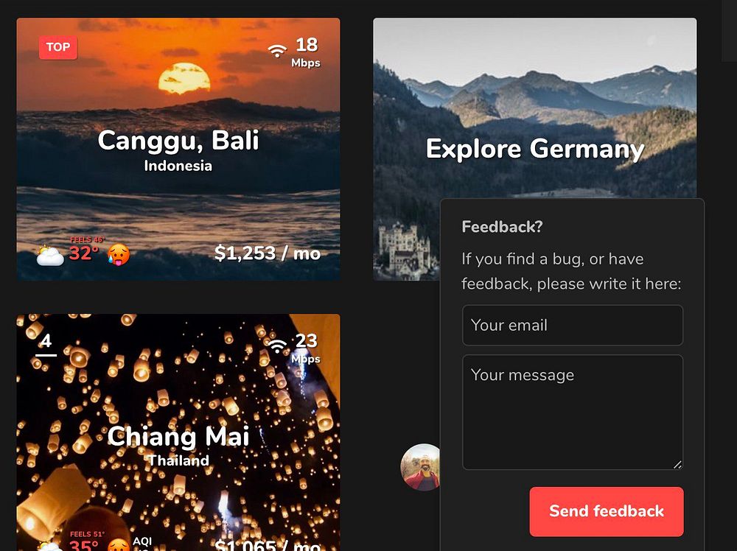Click the $1,253 / mo cost label
This screenshot has height=551, width=737.
268,253
